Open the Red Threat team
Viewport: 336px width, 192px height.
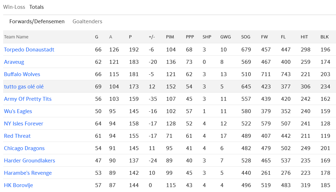tap(17, 136)
